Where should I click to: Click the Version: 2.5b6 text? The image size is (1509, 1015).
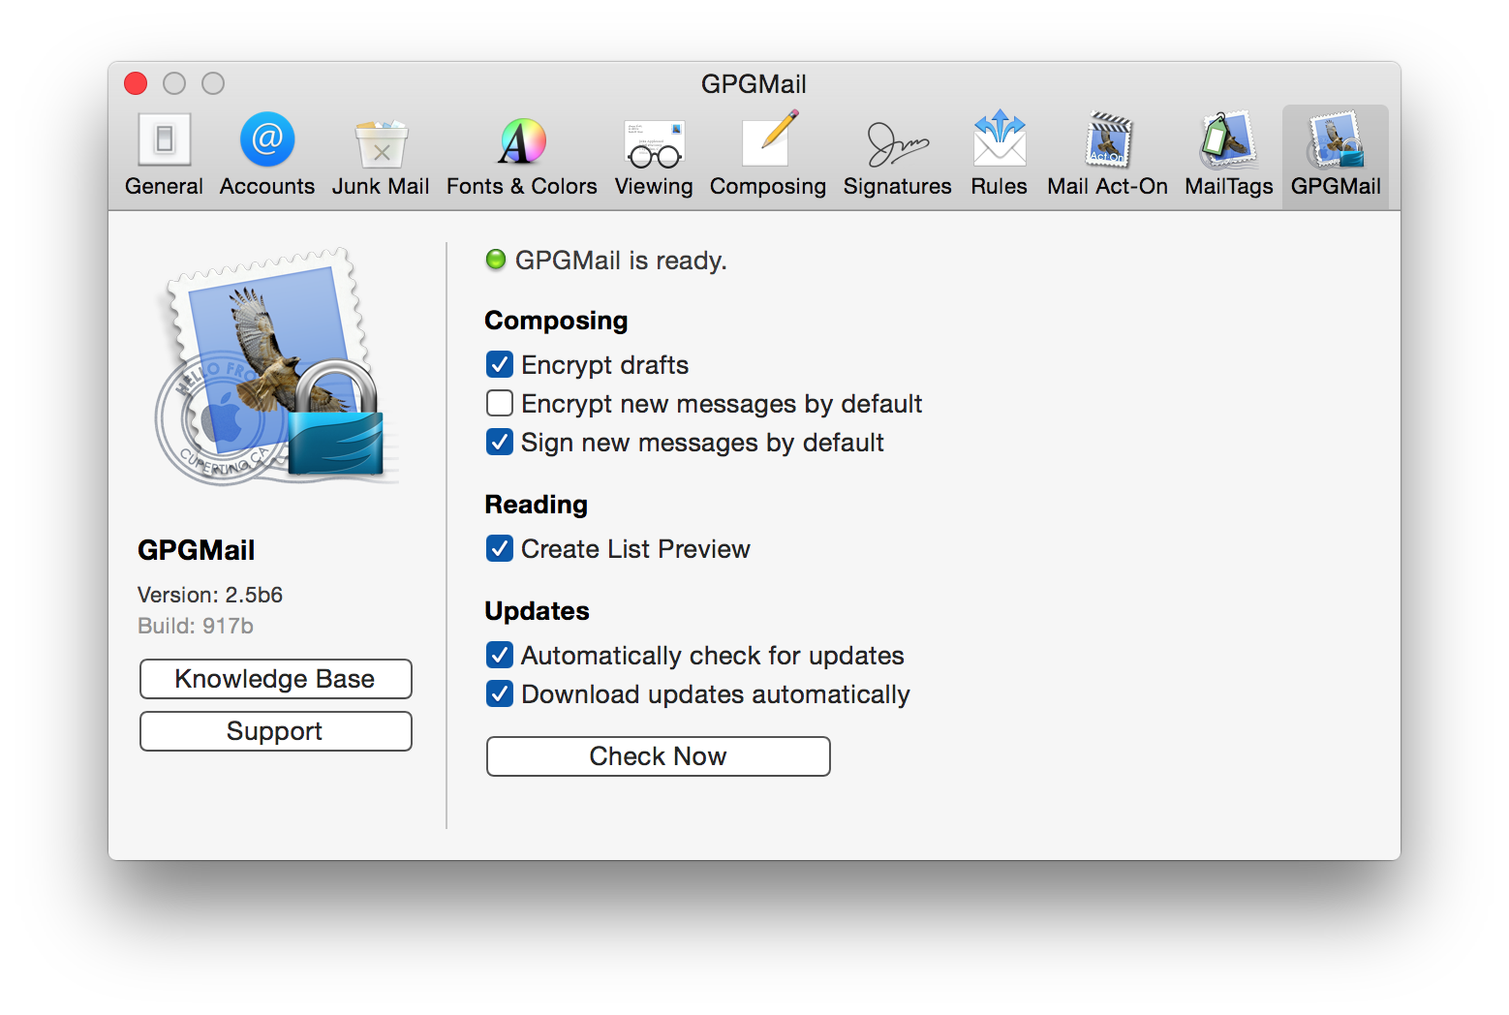coord(210,595)
